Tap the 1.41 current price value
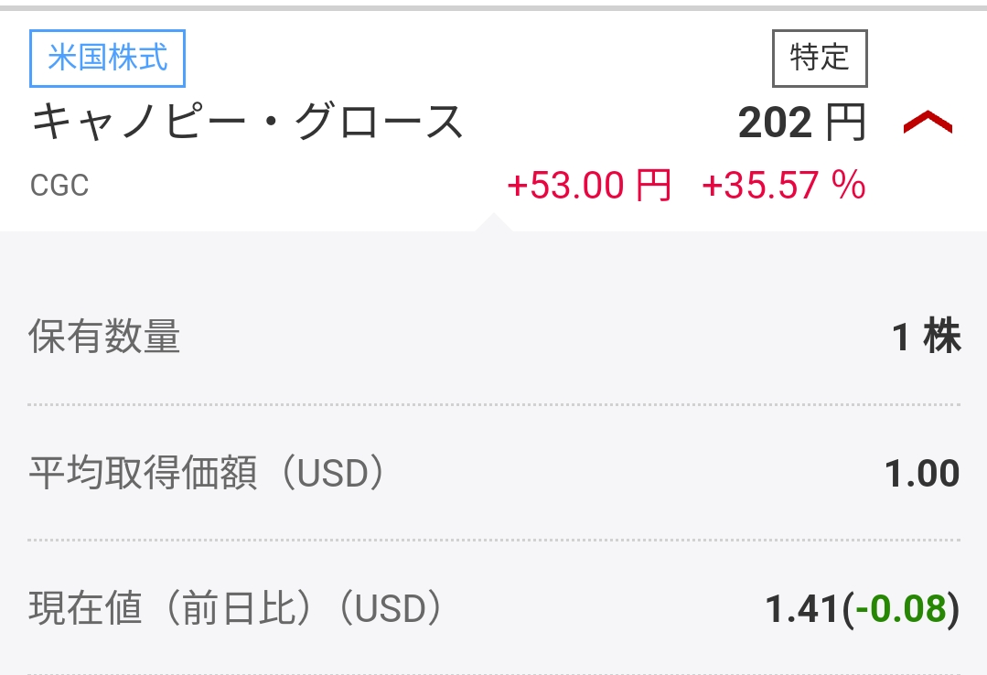Image resolution: width=987 pixels, height=675 pixels. click(x=802, y=610)
